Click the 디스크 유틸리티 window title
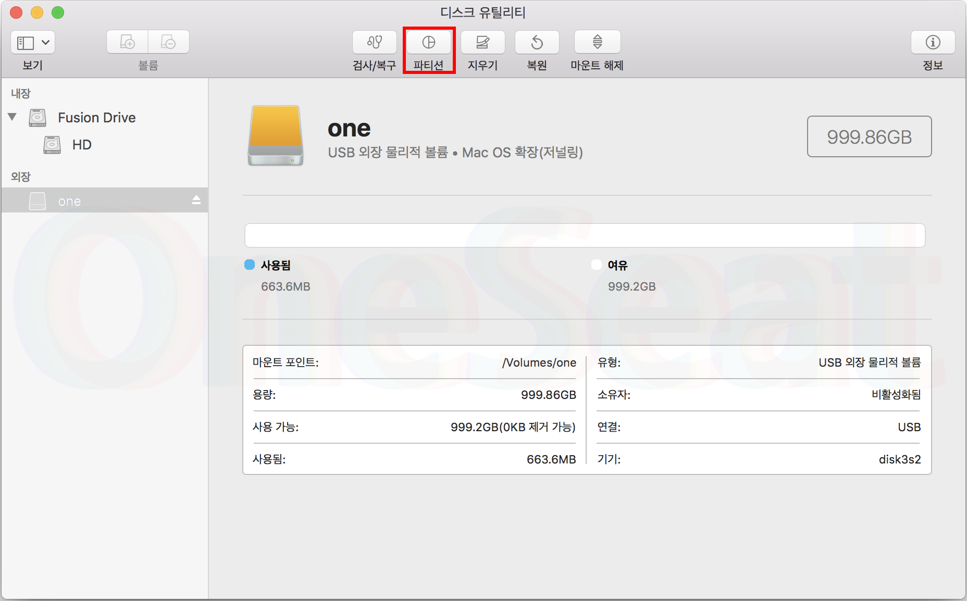This screenshot has width=967, height=601. tap(483, 12)
